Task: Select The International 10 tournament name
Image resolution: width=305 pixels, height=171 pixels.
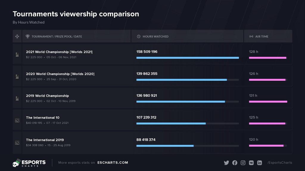Action: (x=43, y=118)
